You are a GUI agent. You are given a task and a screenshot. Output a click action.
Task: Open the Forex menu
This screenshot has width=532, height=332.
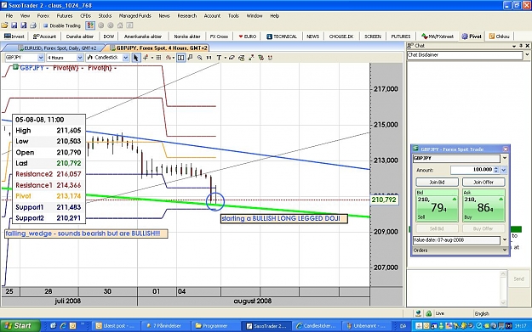[43, 15]
